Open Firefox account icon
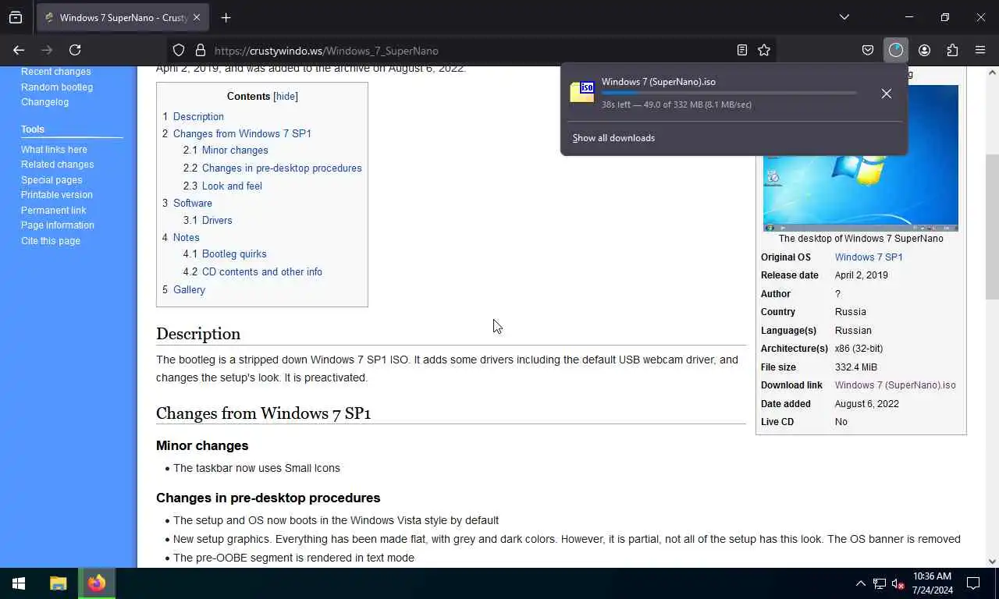999x599 pixels. [x=924, y=50]
